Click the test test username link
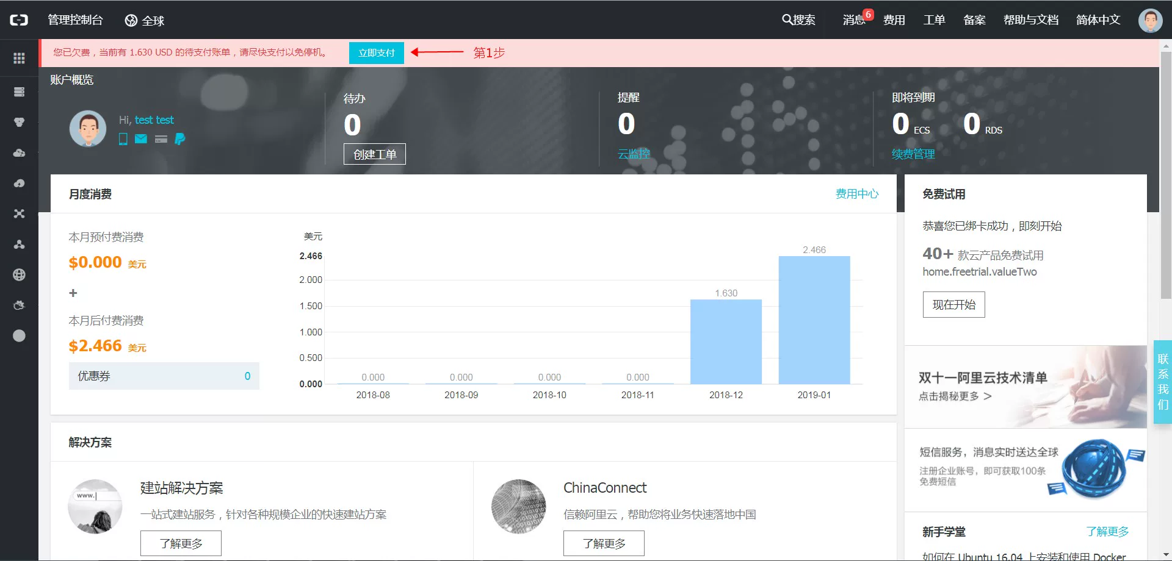Screen dimensions: 1172x561 pos(154,120)
